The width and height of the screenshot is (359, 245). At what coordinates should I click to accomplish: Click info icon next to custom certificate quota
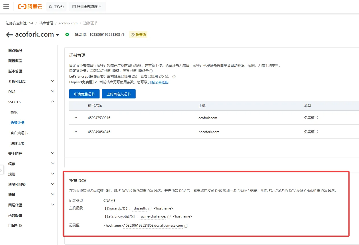click(x=151, y=71)
